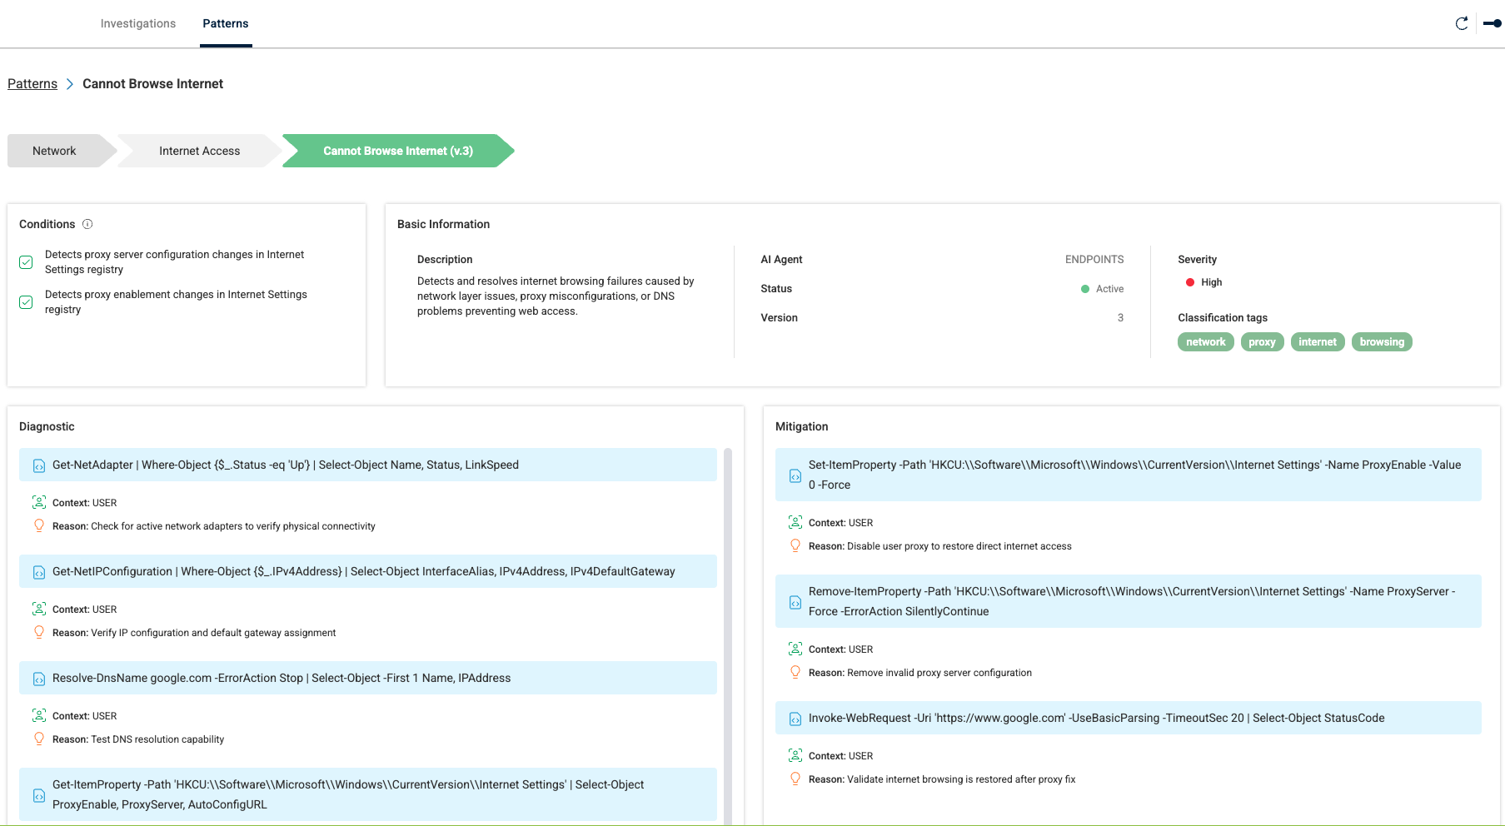Click script icon beside Set-ItemProperty command
1505x826 pixels.
click(795, 475)
